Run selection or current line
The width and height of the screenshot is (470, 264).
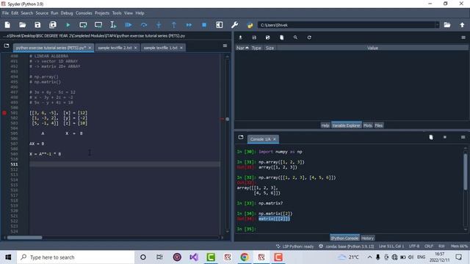point(113,25)
